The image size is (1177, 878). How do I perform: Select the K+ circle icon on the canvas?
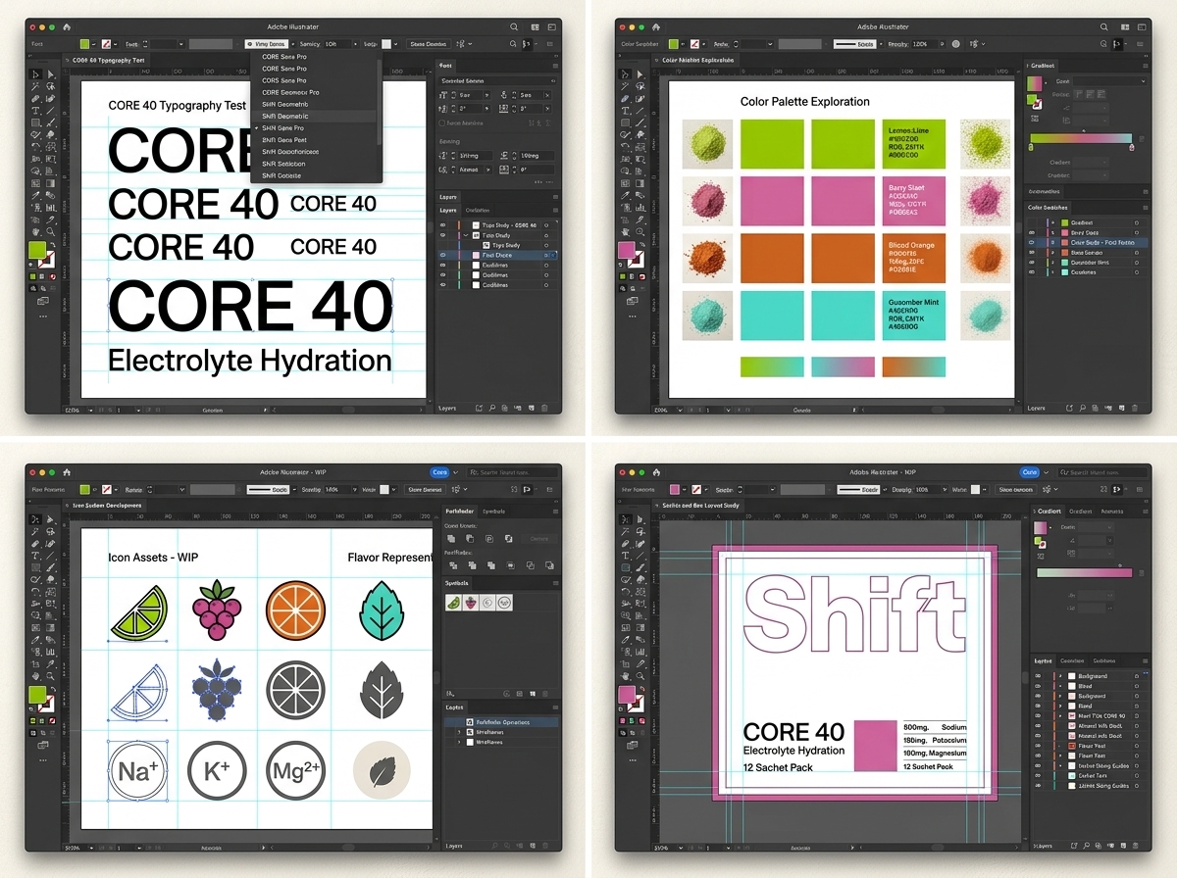tap(216, 771)
